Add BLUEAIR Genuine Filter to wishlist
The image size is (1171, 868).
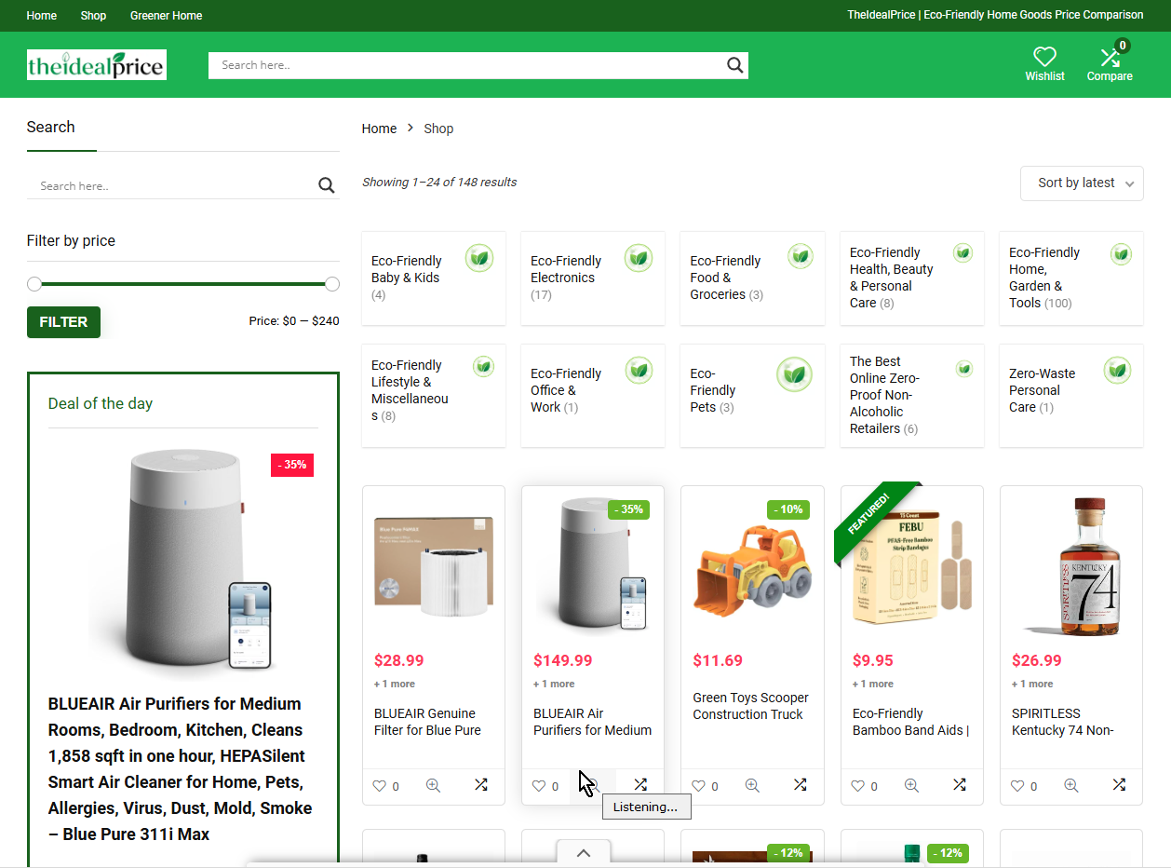[x=380, y=786]
